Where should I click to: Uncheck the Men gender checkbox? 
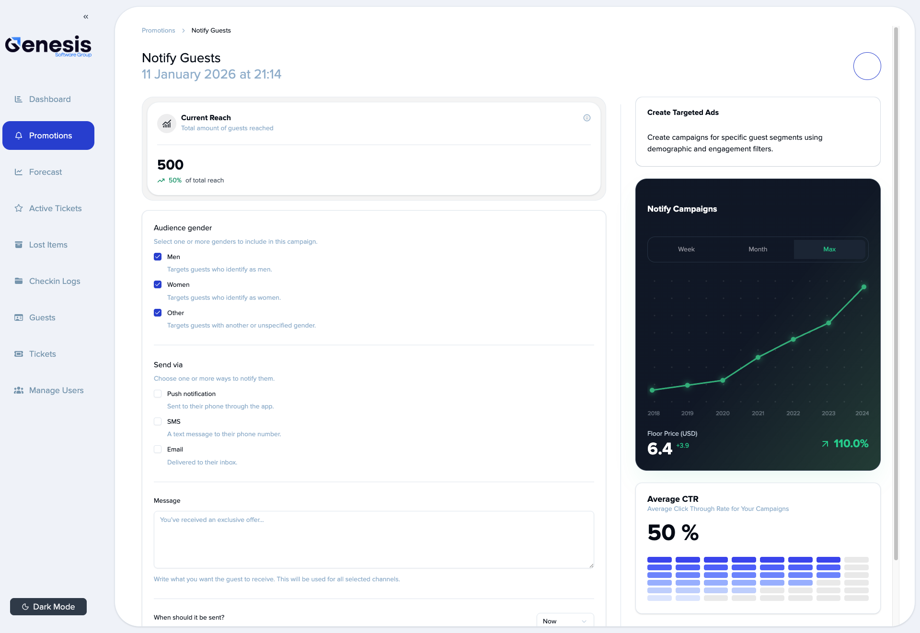pos(158,257)
